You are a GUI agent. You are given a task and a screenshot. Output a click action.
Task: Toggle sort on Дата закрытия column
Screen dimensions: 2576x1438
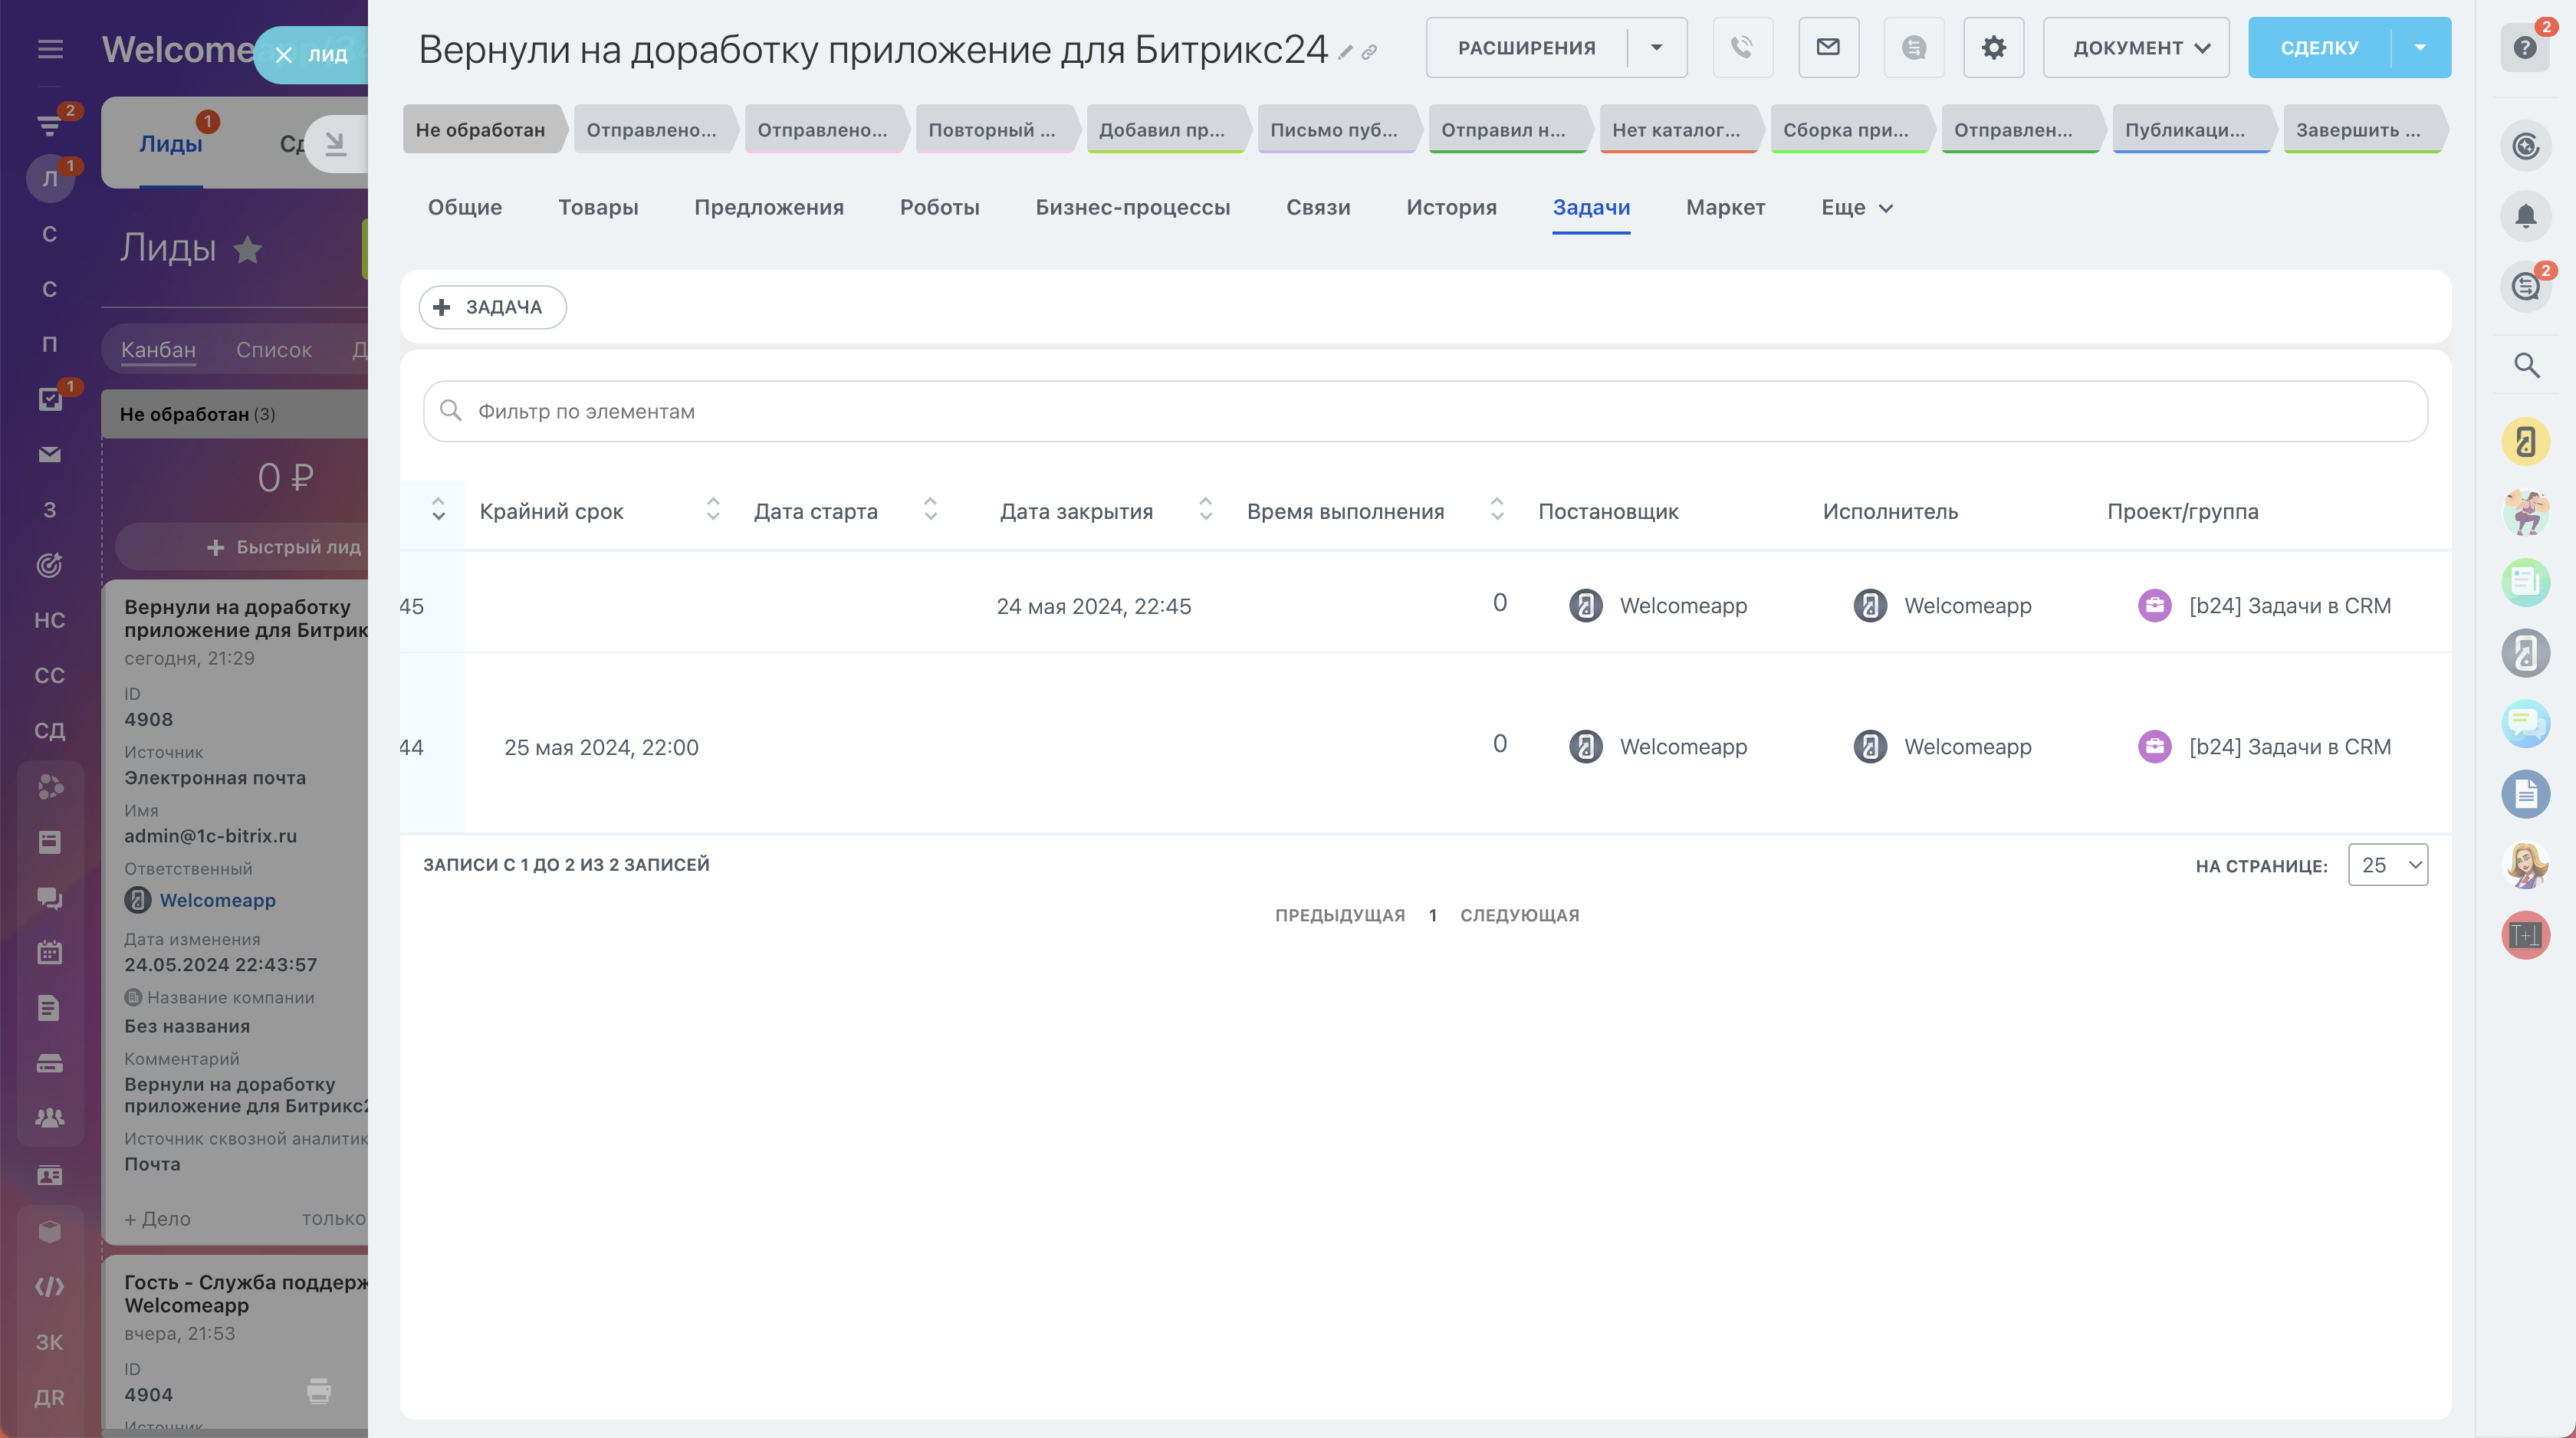1205,510
